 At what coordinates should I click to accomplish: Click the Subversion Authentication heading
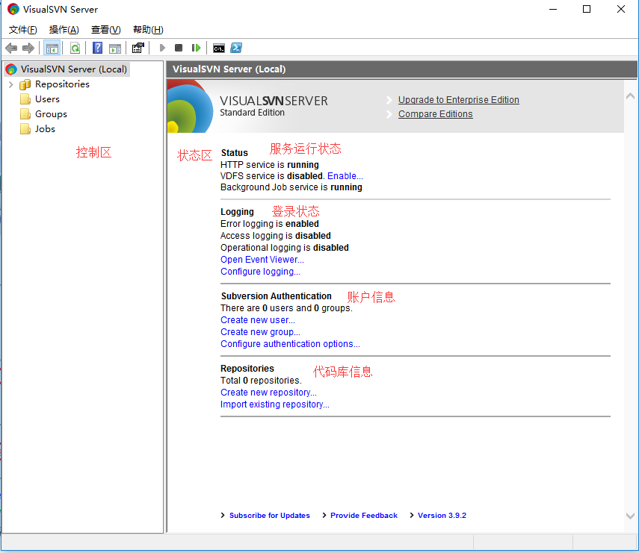pos(277,296)
